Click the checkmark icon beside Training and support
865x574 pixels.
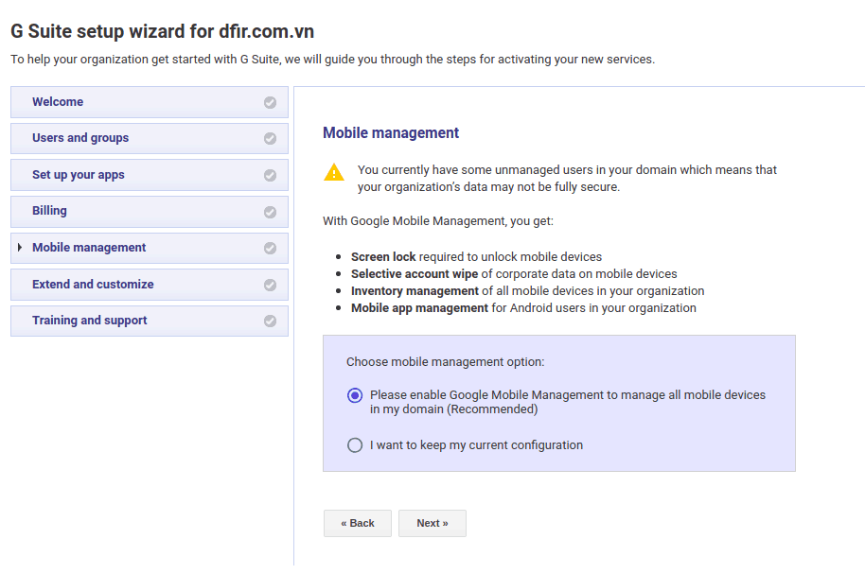pyautogui.click(x=270, y=321)
